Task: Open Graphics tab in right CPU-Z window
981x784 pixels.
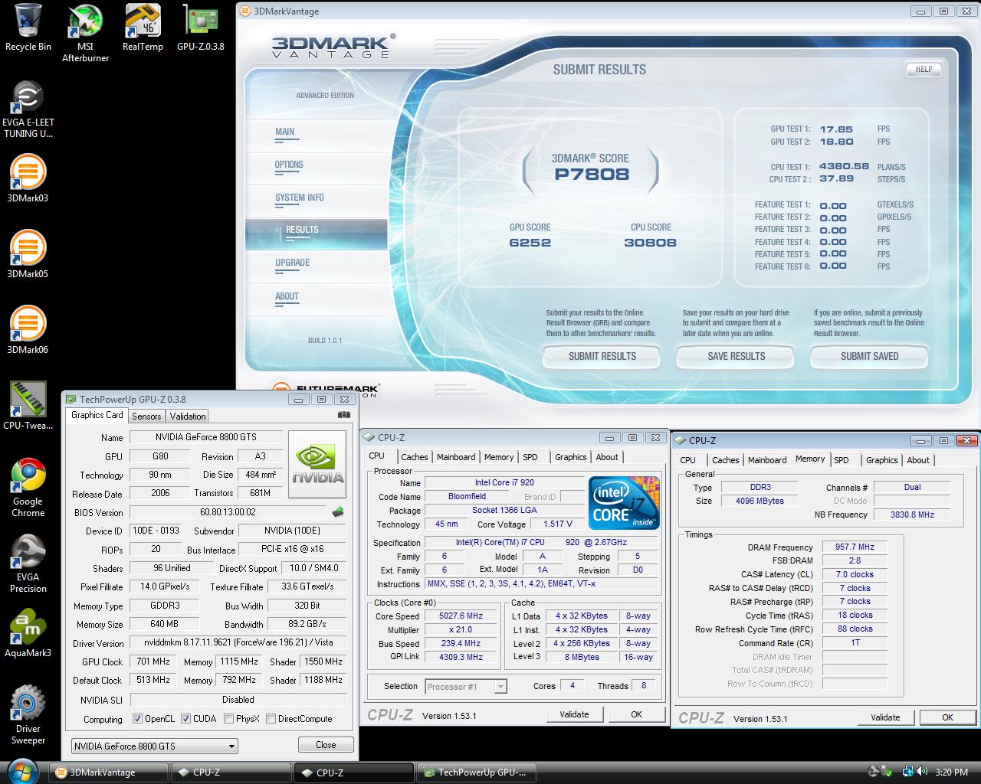Action: point(881,460)
